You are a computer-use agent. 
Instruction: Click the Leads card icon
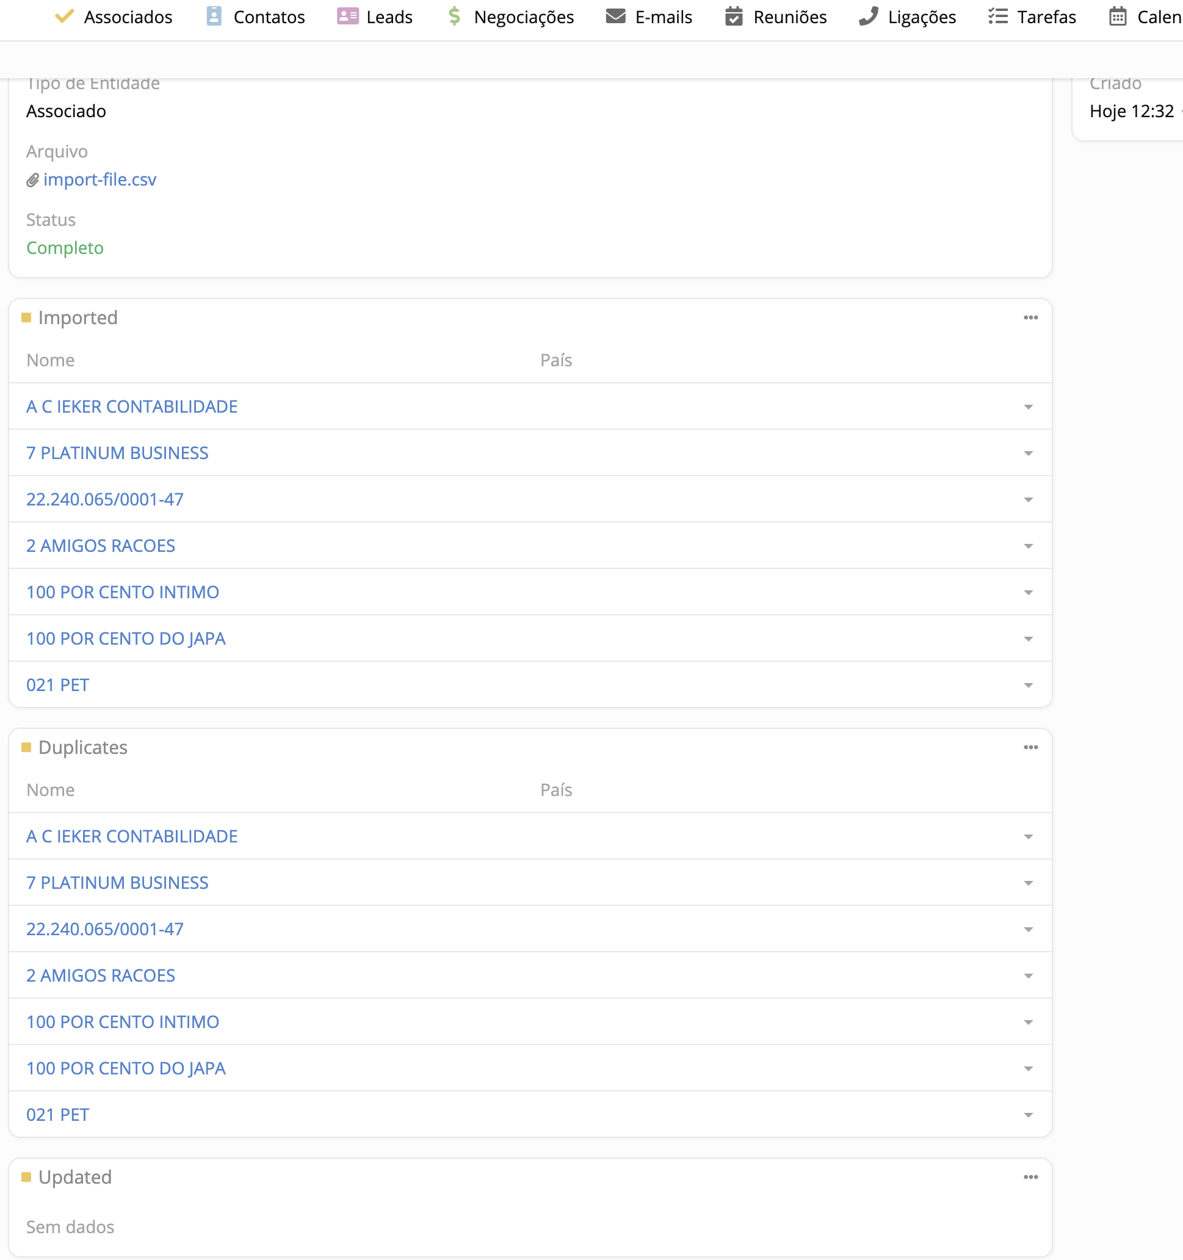[347, 16]
